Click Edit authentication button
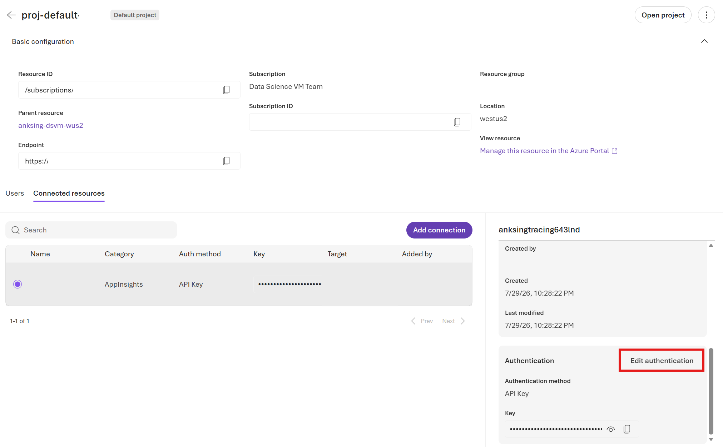 pos(662,361)
